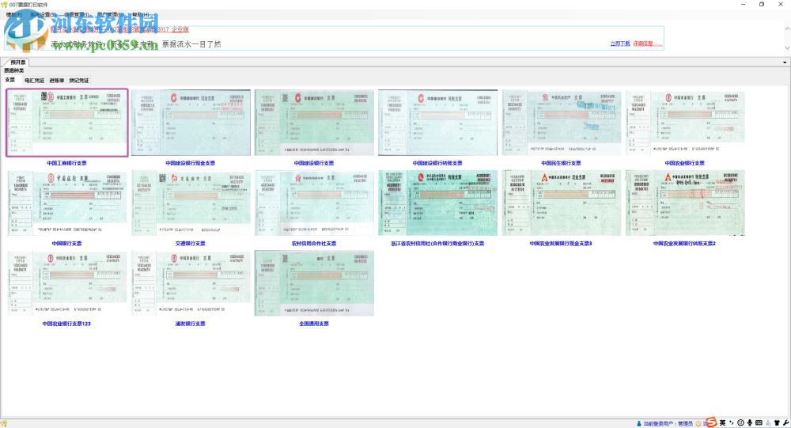
Task: Select the 中国建设银行转账支票 thumbnail
Action: [x=437, y=123]
